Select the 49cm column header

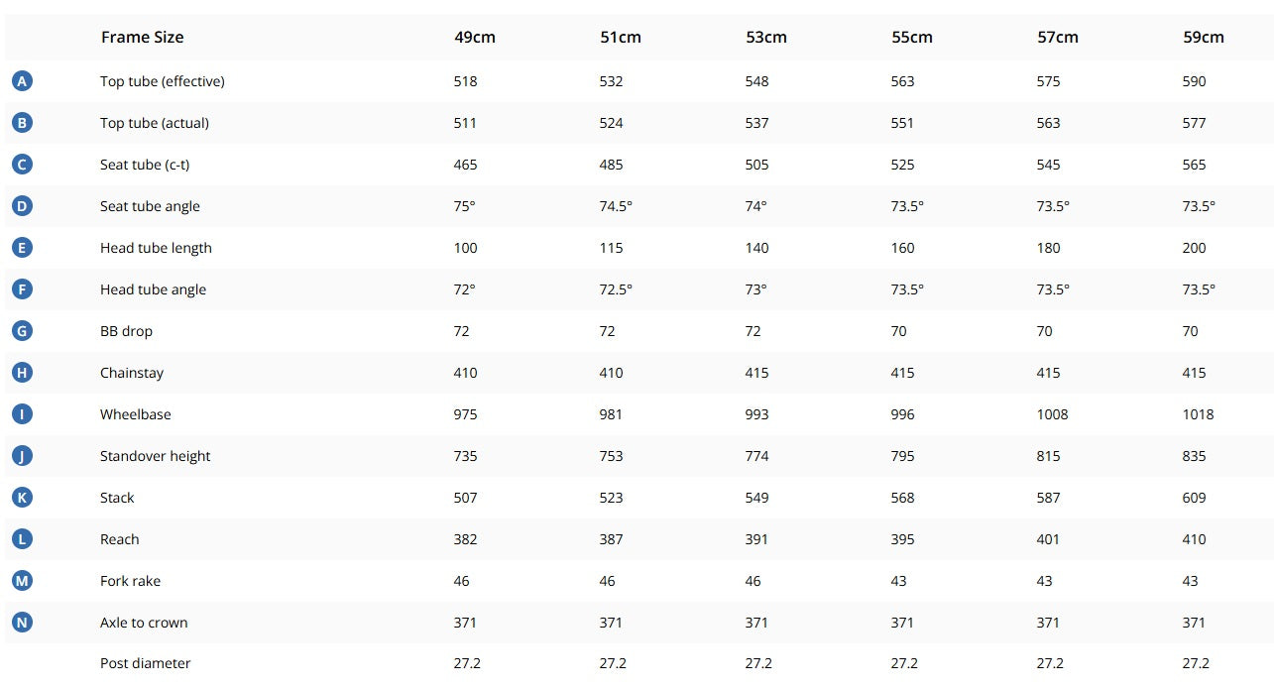[475, 38]
